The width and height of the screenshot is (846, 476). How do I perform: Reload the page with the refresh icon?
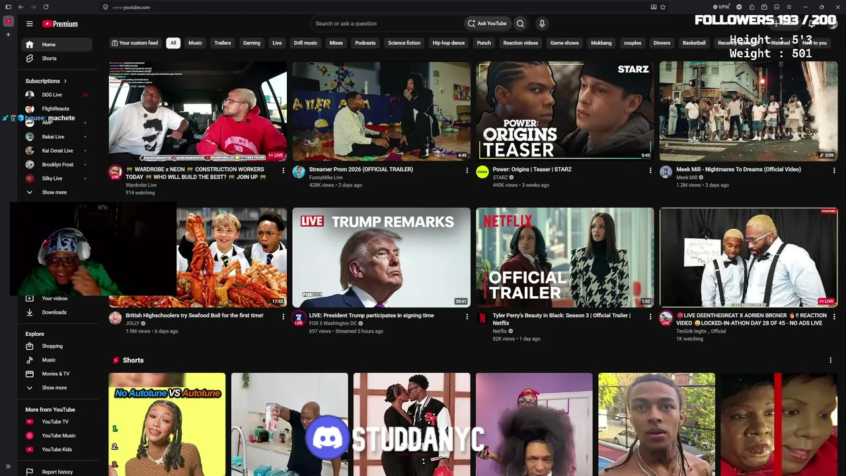(x=46, y=7)
